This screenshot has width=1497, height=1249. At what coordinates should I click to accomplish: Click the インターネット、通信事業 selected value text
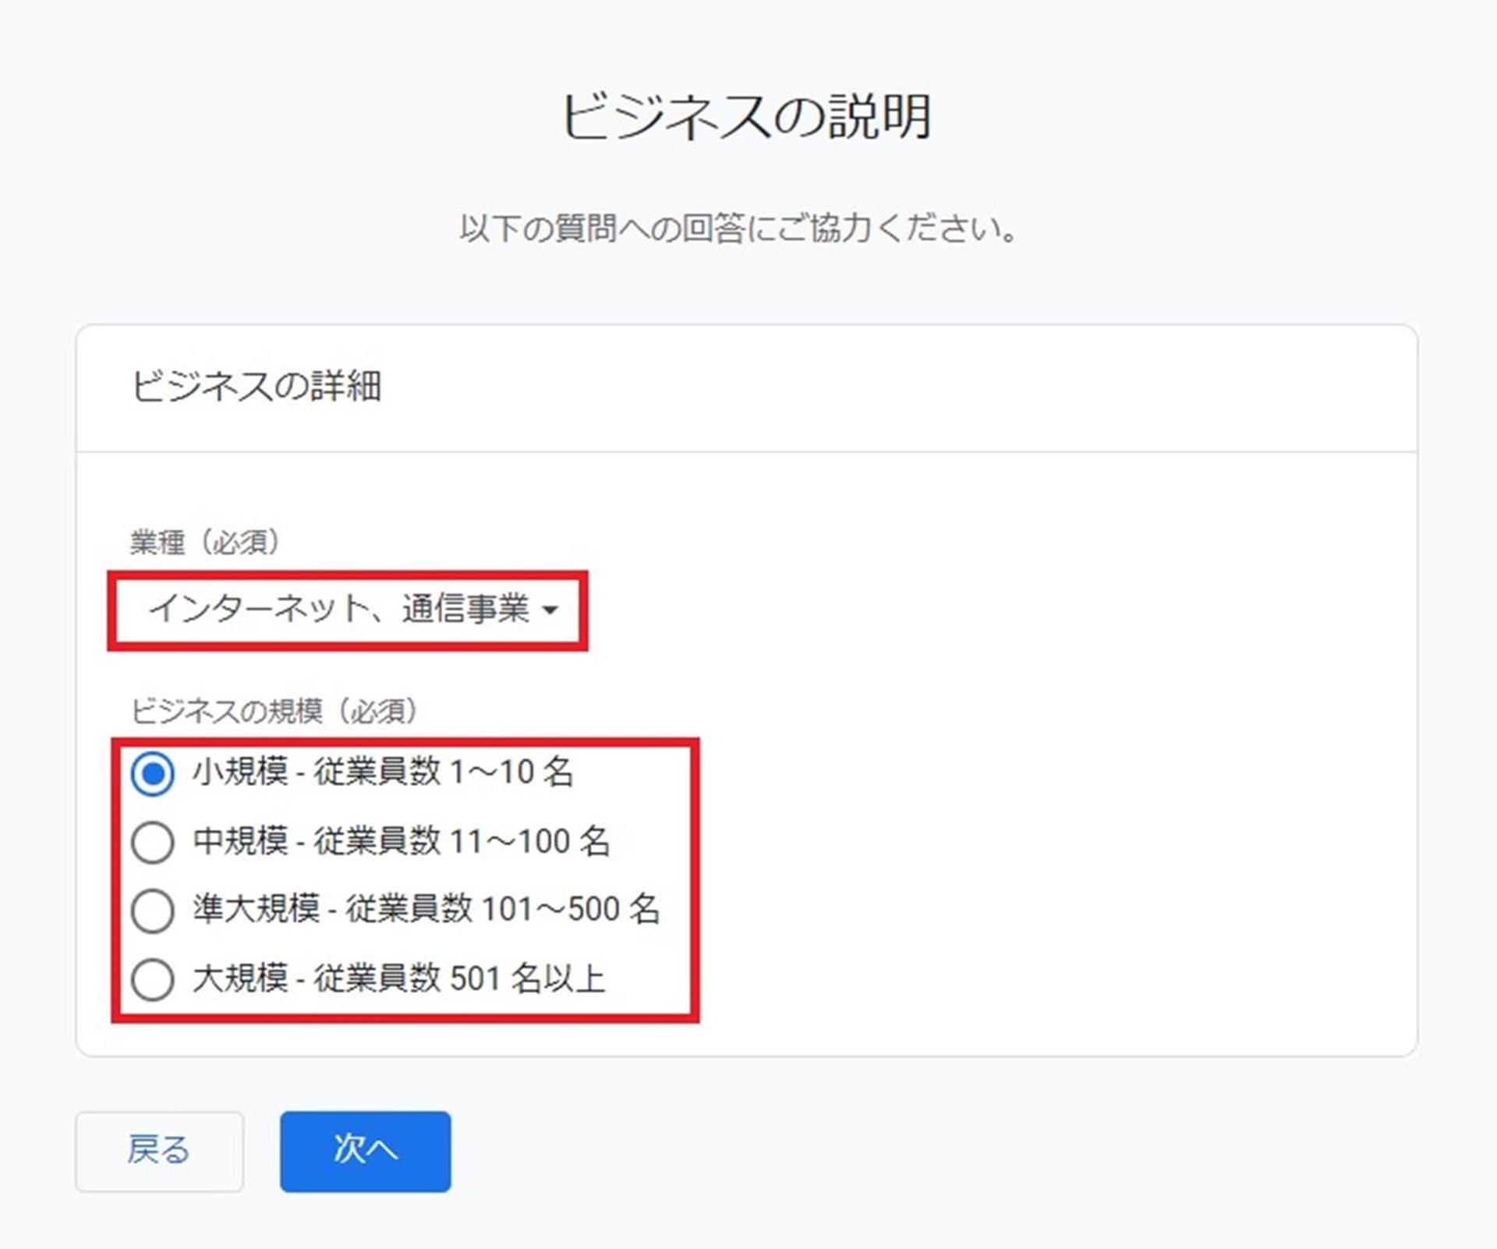coord(338,609)
